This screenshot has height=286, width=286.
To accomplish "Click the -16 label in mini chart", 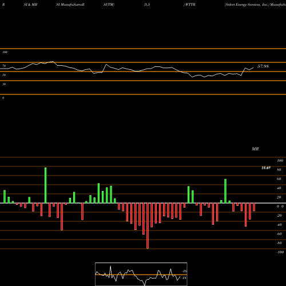I will tap(185, 271).
